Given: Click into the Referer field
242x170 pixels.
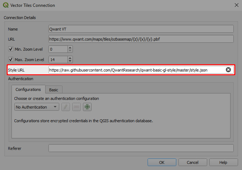Looking at the screenshot, I should click(141, 148).
